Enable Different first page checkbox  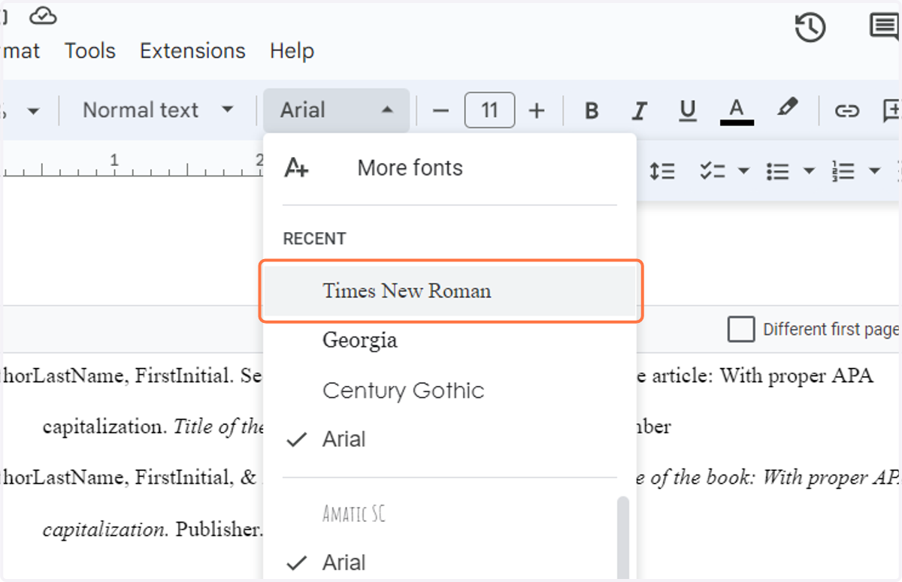(x=741, y=329)
